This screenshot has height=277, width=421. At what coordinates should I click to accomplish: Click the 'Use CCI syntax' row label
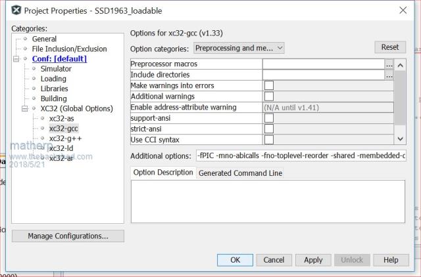tap(155, 140)
